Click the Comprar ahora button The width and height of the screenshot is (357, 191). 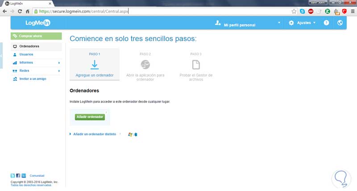[x=36, y=36]
